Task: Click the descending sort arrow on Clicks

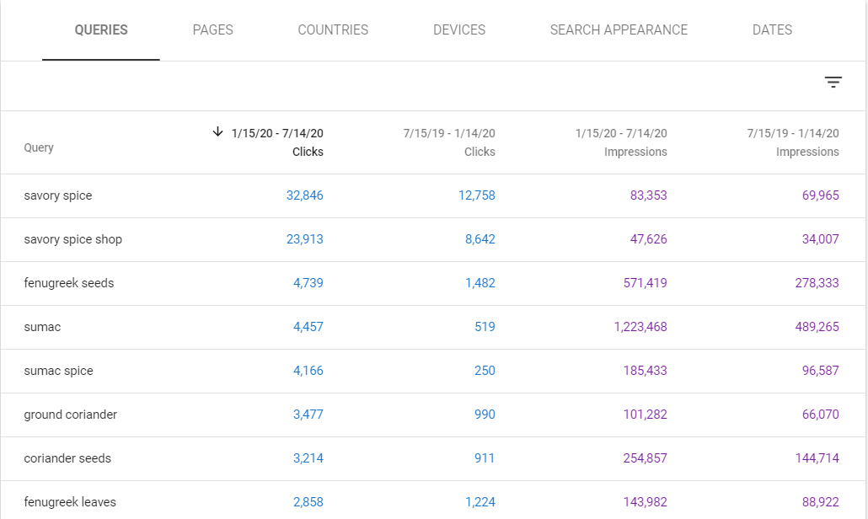Action: click(218, 132)
